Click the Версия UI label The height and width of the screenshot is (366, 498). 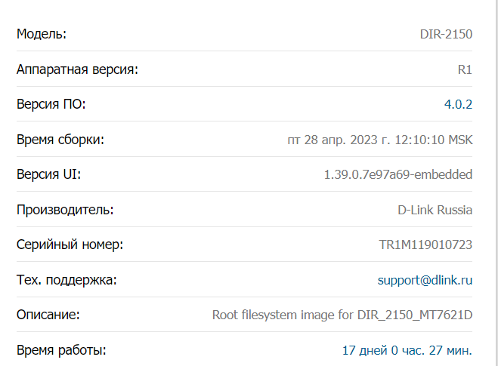click(x=49, y=174)
